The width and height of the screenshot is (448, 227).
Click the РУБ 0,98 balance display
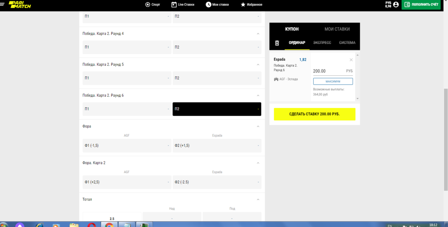(388, 4)
